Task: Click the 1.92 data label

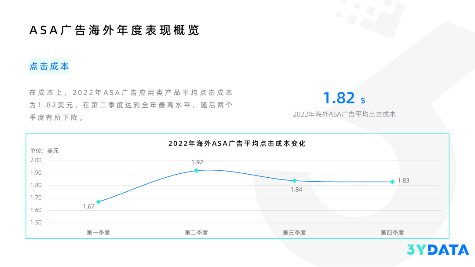Action: [197, 162]
